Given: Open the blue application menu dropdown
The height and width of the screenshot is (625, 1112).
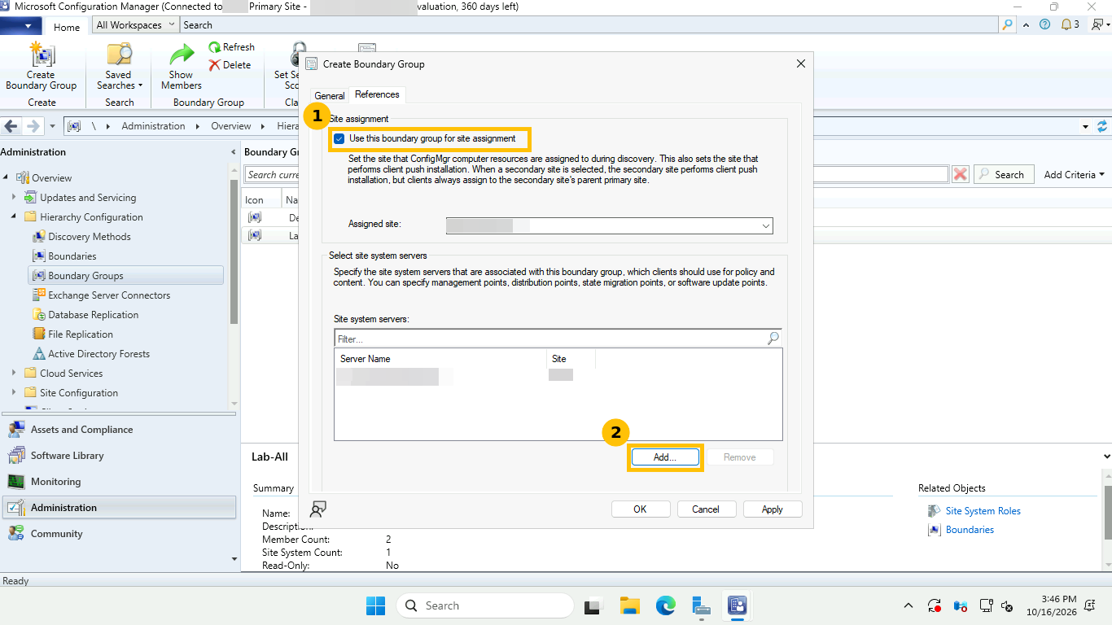Looking at the screenshot, I should [x=21, y=25].
